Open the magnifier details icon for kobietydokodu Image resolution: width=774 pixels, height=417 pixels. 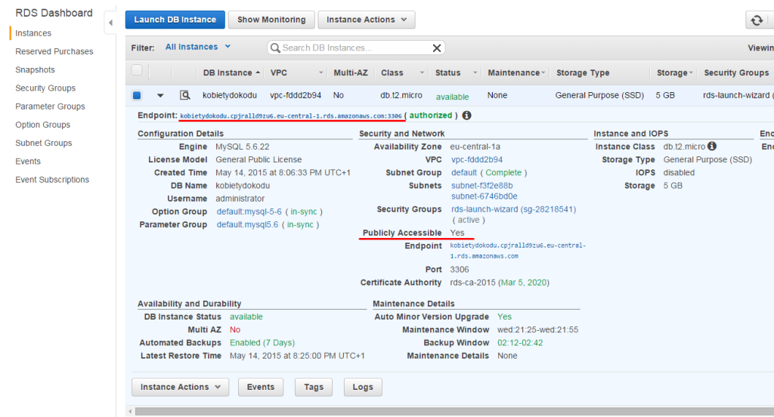[x=184, y=95]
